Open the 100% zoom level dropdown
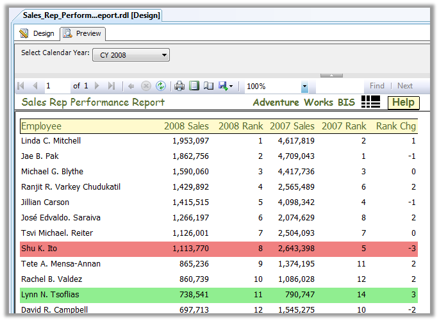439x321 pixels. tap(304, 86)
